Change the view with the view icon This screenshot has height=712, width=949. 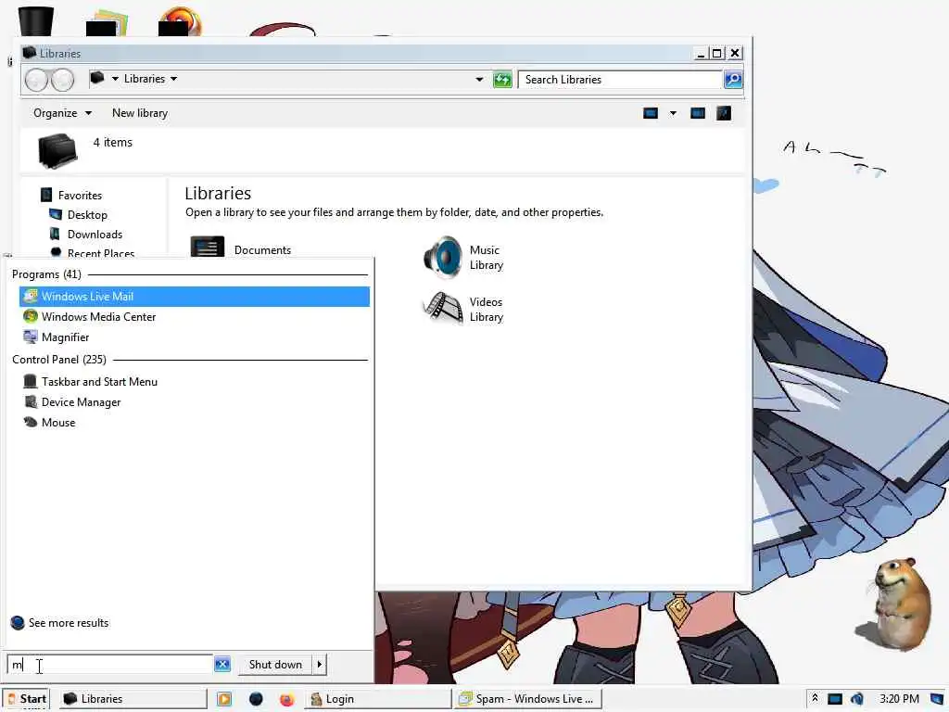(x=651, y=113)
